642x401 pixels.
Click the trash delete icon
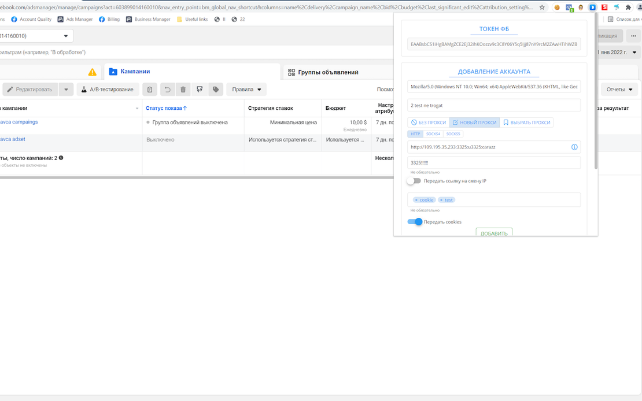tap(183, 90)
